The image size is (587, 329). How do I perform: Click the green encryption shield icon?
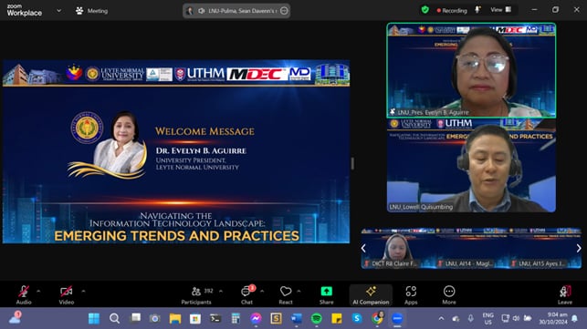tap(425, 10)
